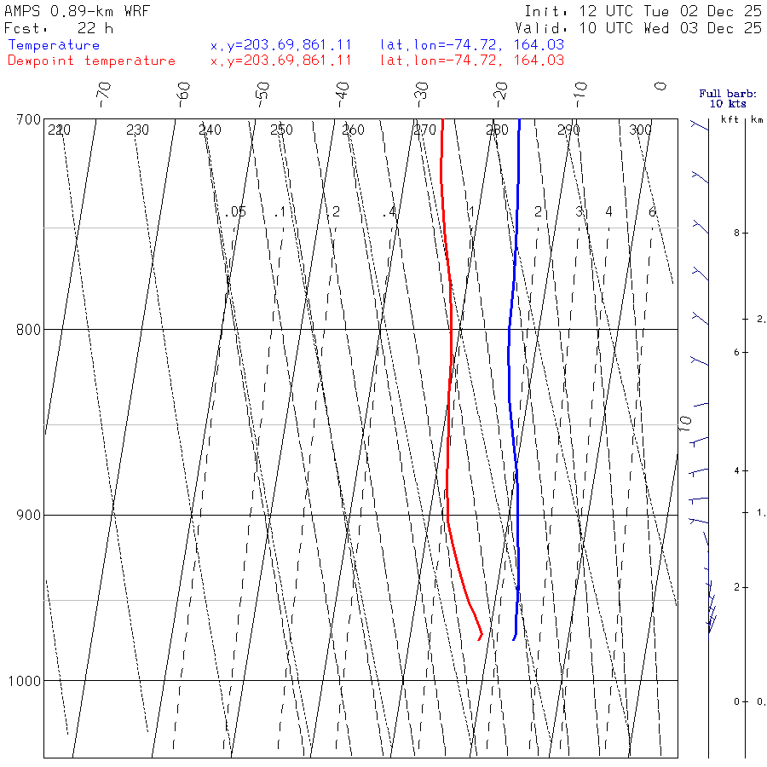Click the '260' potential temperature label
Viewport: 767px width, 767px height.
pos(353,130)
